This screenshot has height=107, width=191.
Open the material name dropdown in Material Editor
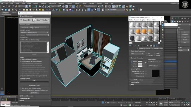146,48
